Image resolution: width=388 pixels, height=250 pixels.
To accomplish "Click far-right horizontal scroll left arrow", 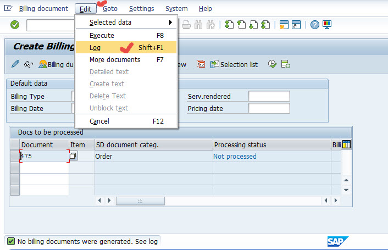I will (x=326, y=201).
